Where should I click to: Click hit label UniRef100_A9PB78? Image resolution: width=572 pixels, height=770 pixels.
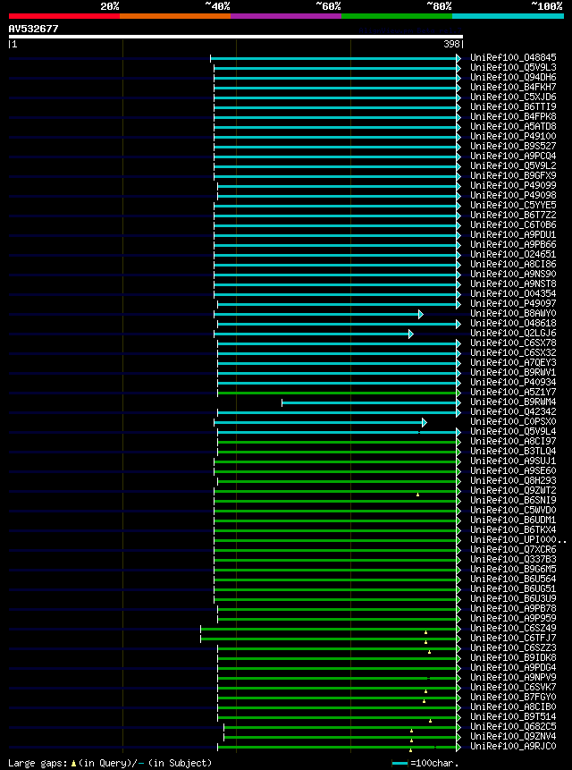point(513,607)
